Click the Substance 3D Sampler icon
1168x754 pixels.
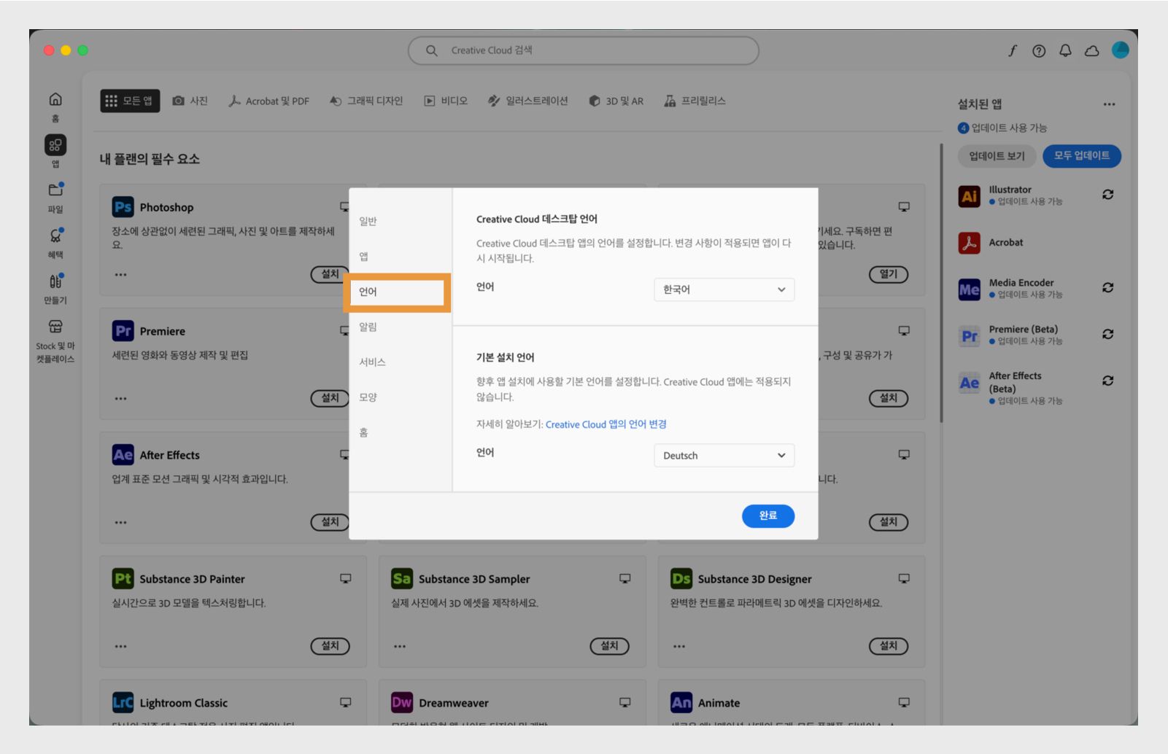click(x=402, y=579)
